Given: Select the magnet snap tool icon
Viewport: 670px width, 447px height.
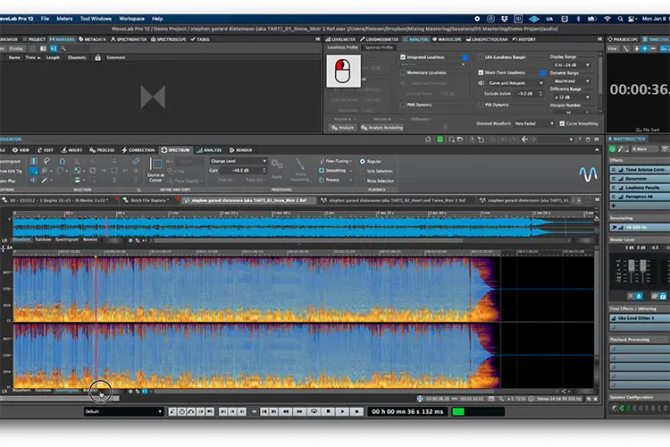Looking at the screenshot, I should tap(62, 161).
